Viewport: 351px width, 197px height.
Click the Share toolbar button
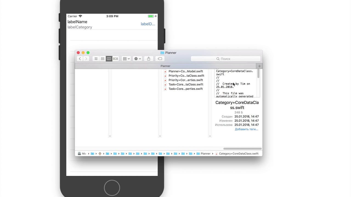[149, 59]
